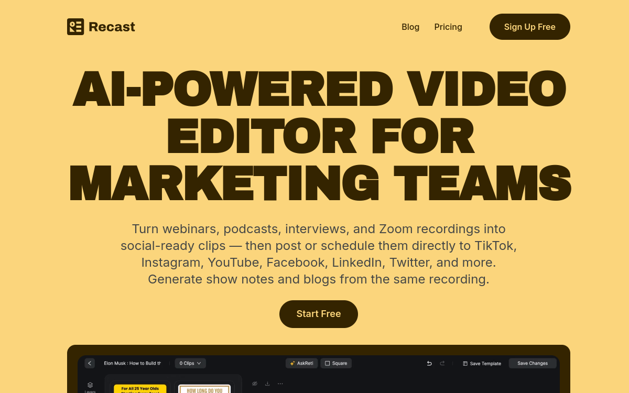Select the yellow 'For All 25 Year Olds' thumbnail

pos(140,388)
